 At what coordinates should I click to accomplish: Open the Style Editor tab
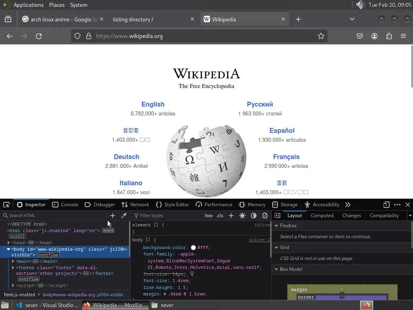point(173,205)
